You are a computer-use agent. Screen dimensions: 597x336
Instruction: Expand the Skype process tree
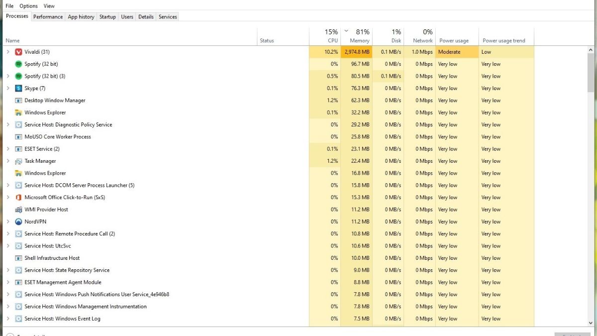(8, 88)
